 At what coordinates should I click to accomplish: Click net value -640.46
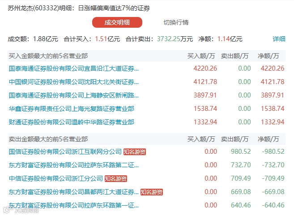[273, 205]
